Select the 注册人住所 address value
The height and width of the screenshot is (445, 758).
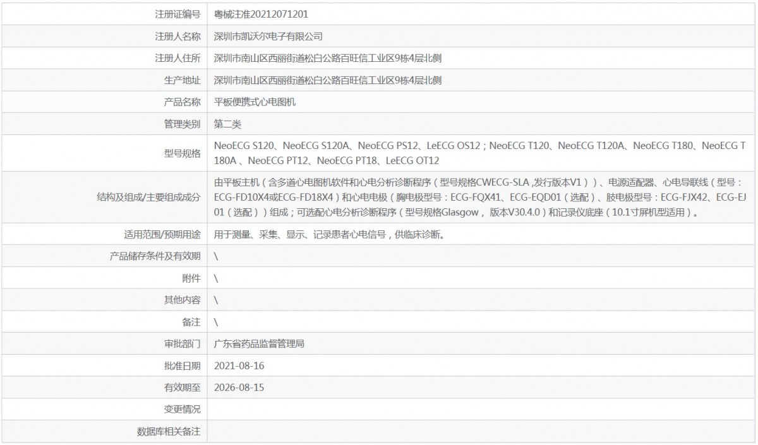[x=327, y=58]
